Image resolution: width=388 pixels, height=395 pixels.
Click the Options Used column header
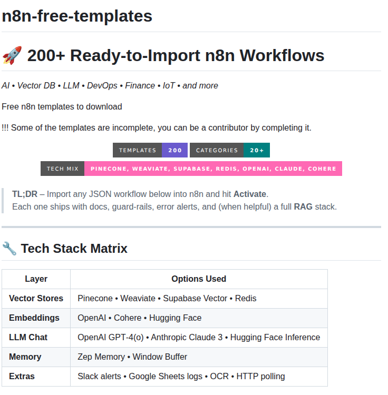tap(199, 279)
